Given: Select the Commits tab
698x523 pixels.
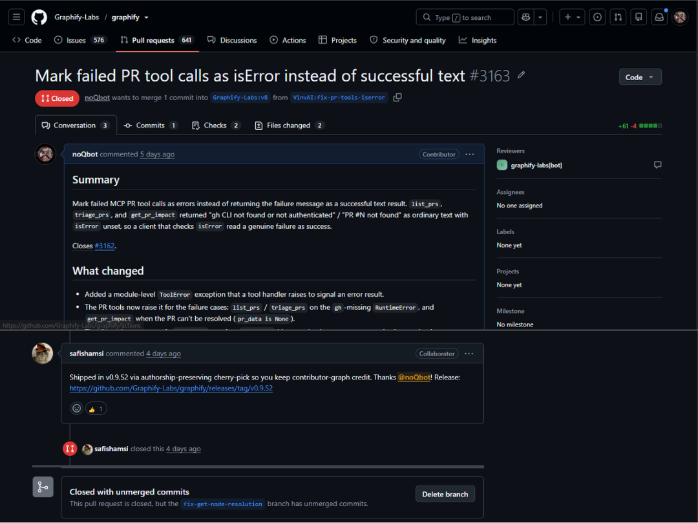Looking at the screenshot, I should (x=151, y=125).
